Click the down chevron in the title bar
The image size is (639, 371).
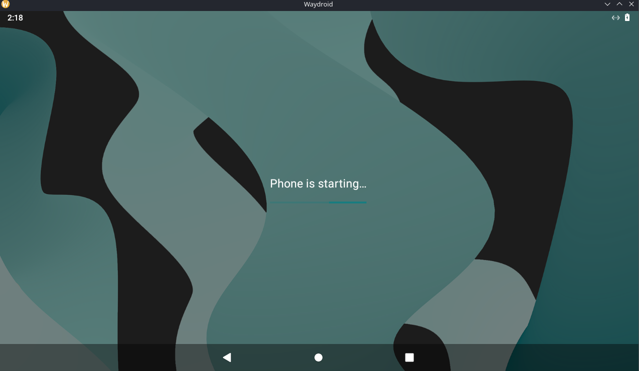tap(607, 4)
